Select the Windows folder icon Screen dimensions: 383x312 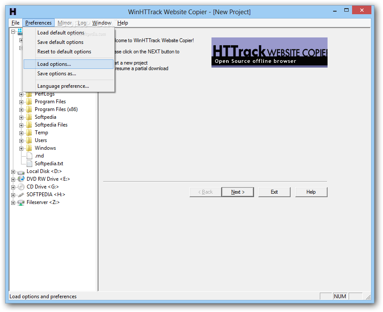[29, 148]
